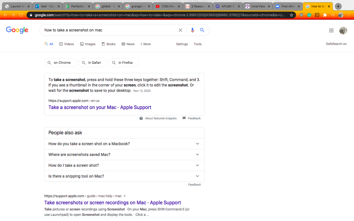Image resolution: width=354 pixels, height=221 pixels.
Task: Select the Videos results filter
Action: click(67, 44)
